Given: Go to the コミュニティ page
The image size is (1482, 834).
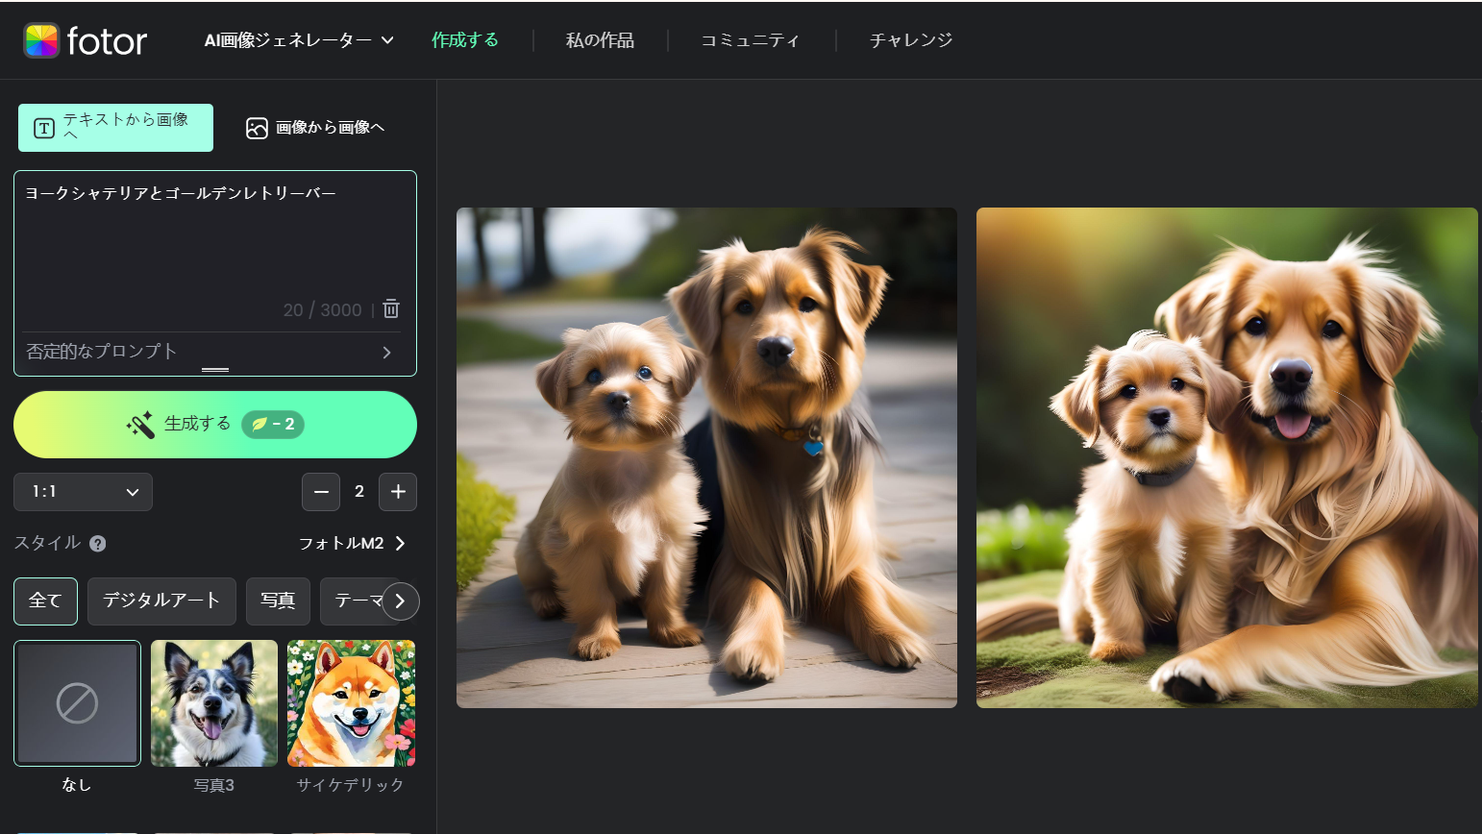Looking at the screenshot, I should [750, 40].
